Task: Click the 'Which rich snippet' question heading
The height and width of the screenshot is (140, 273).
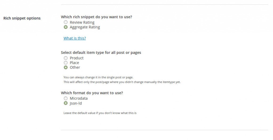Action: coord(97,17)
